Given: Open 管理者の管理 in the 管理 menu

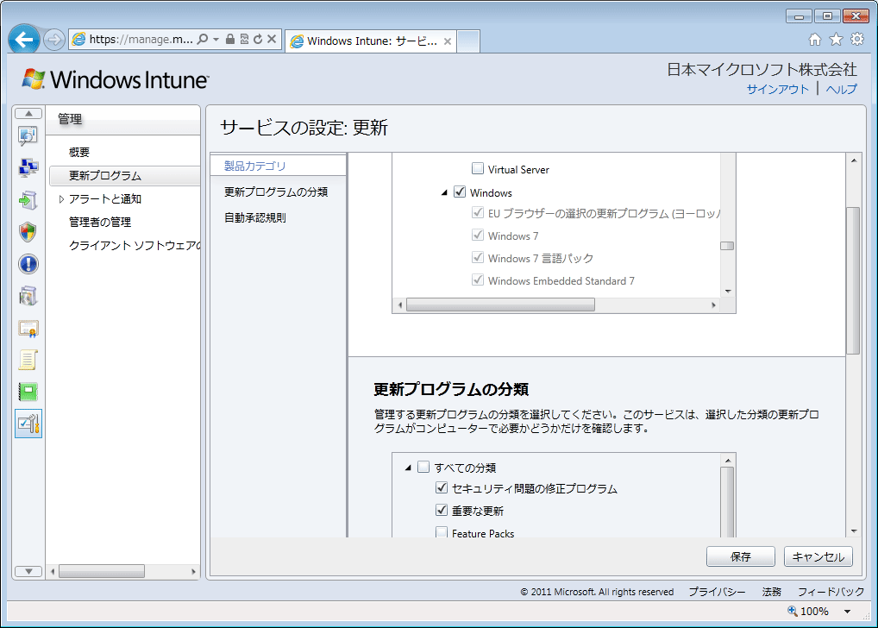Looking at the screenshot, I should click(x=100, y=222).
